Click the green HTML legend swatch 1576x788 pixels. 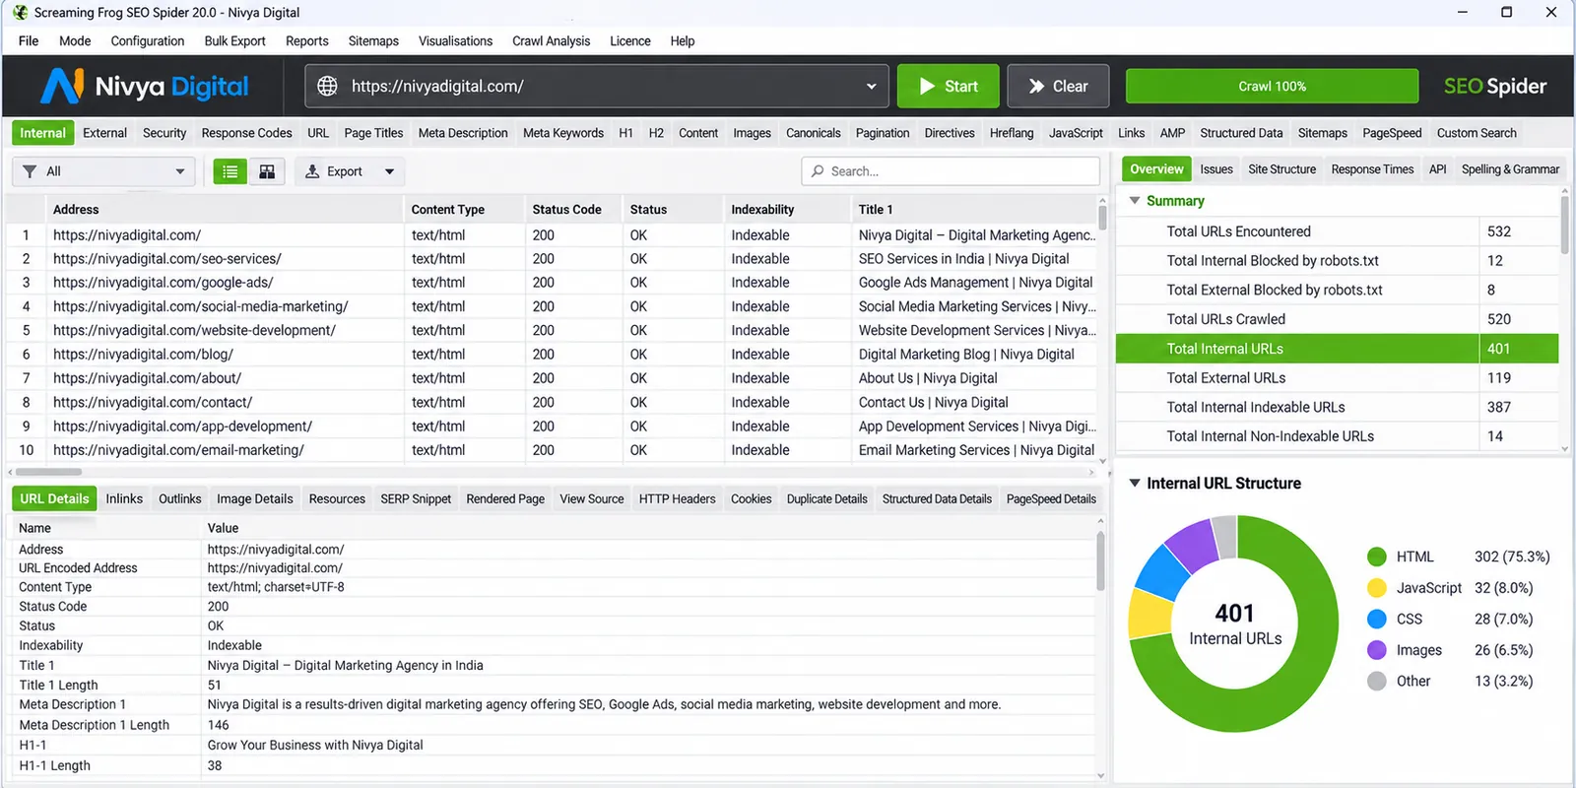(1377, 558)
